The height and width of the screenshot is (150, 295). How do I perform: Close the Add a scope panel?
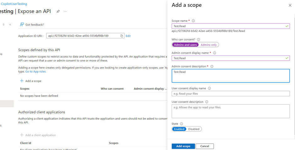click(x=290, y=5)
